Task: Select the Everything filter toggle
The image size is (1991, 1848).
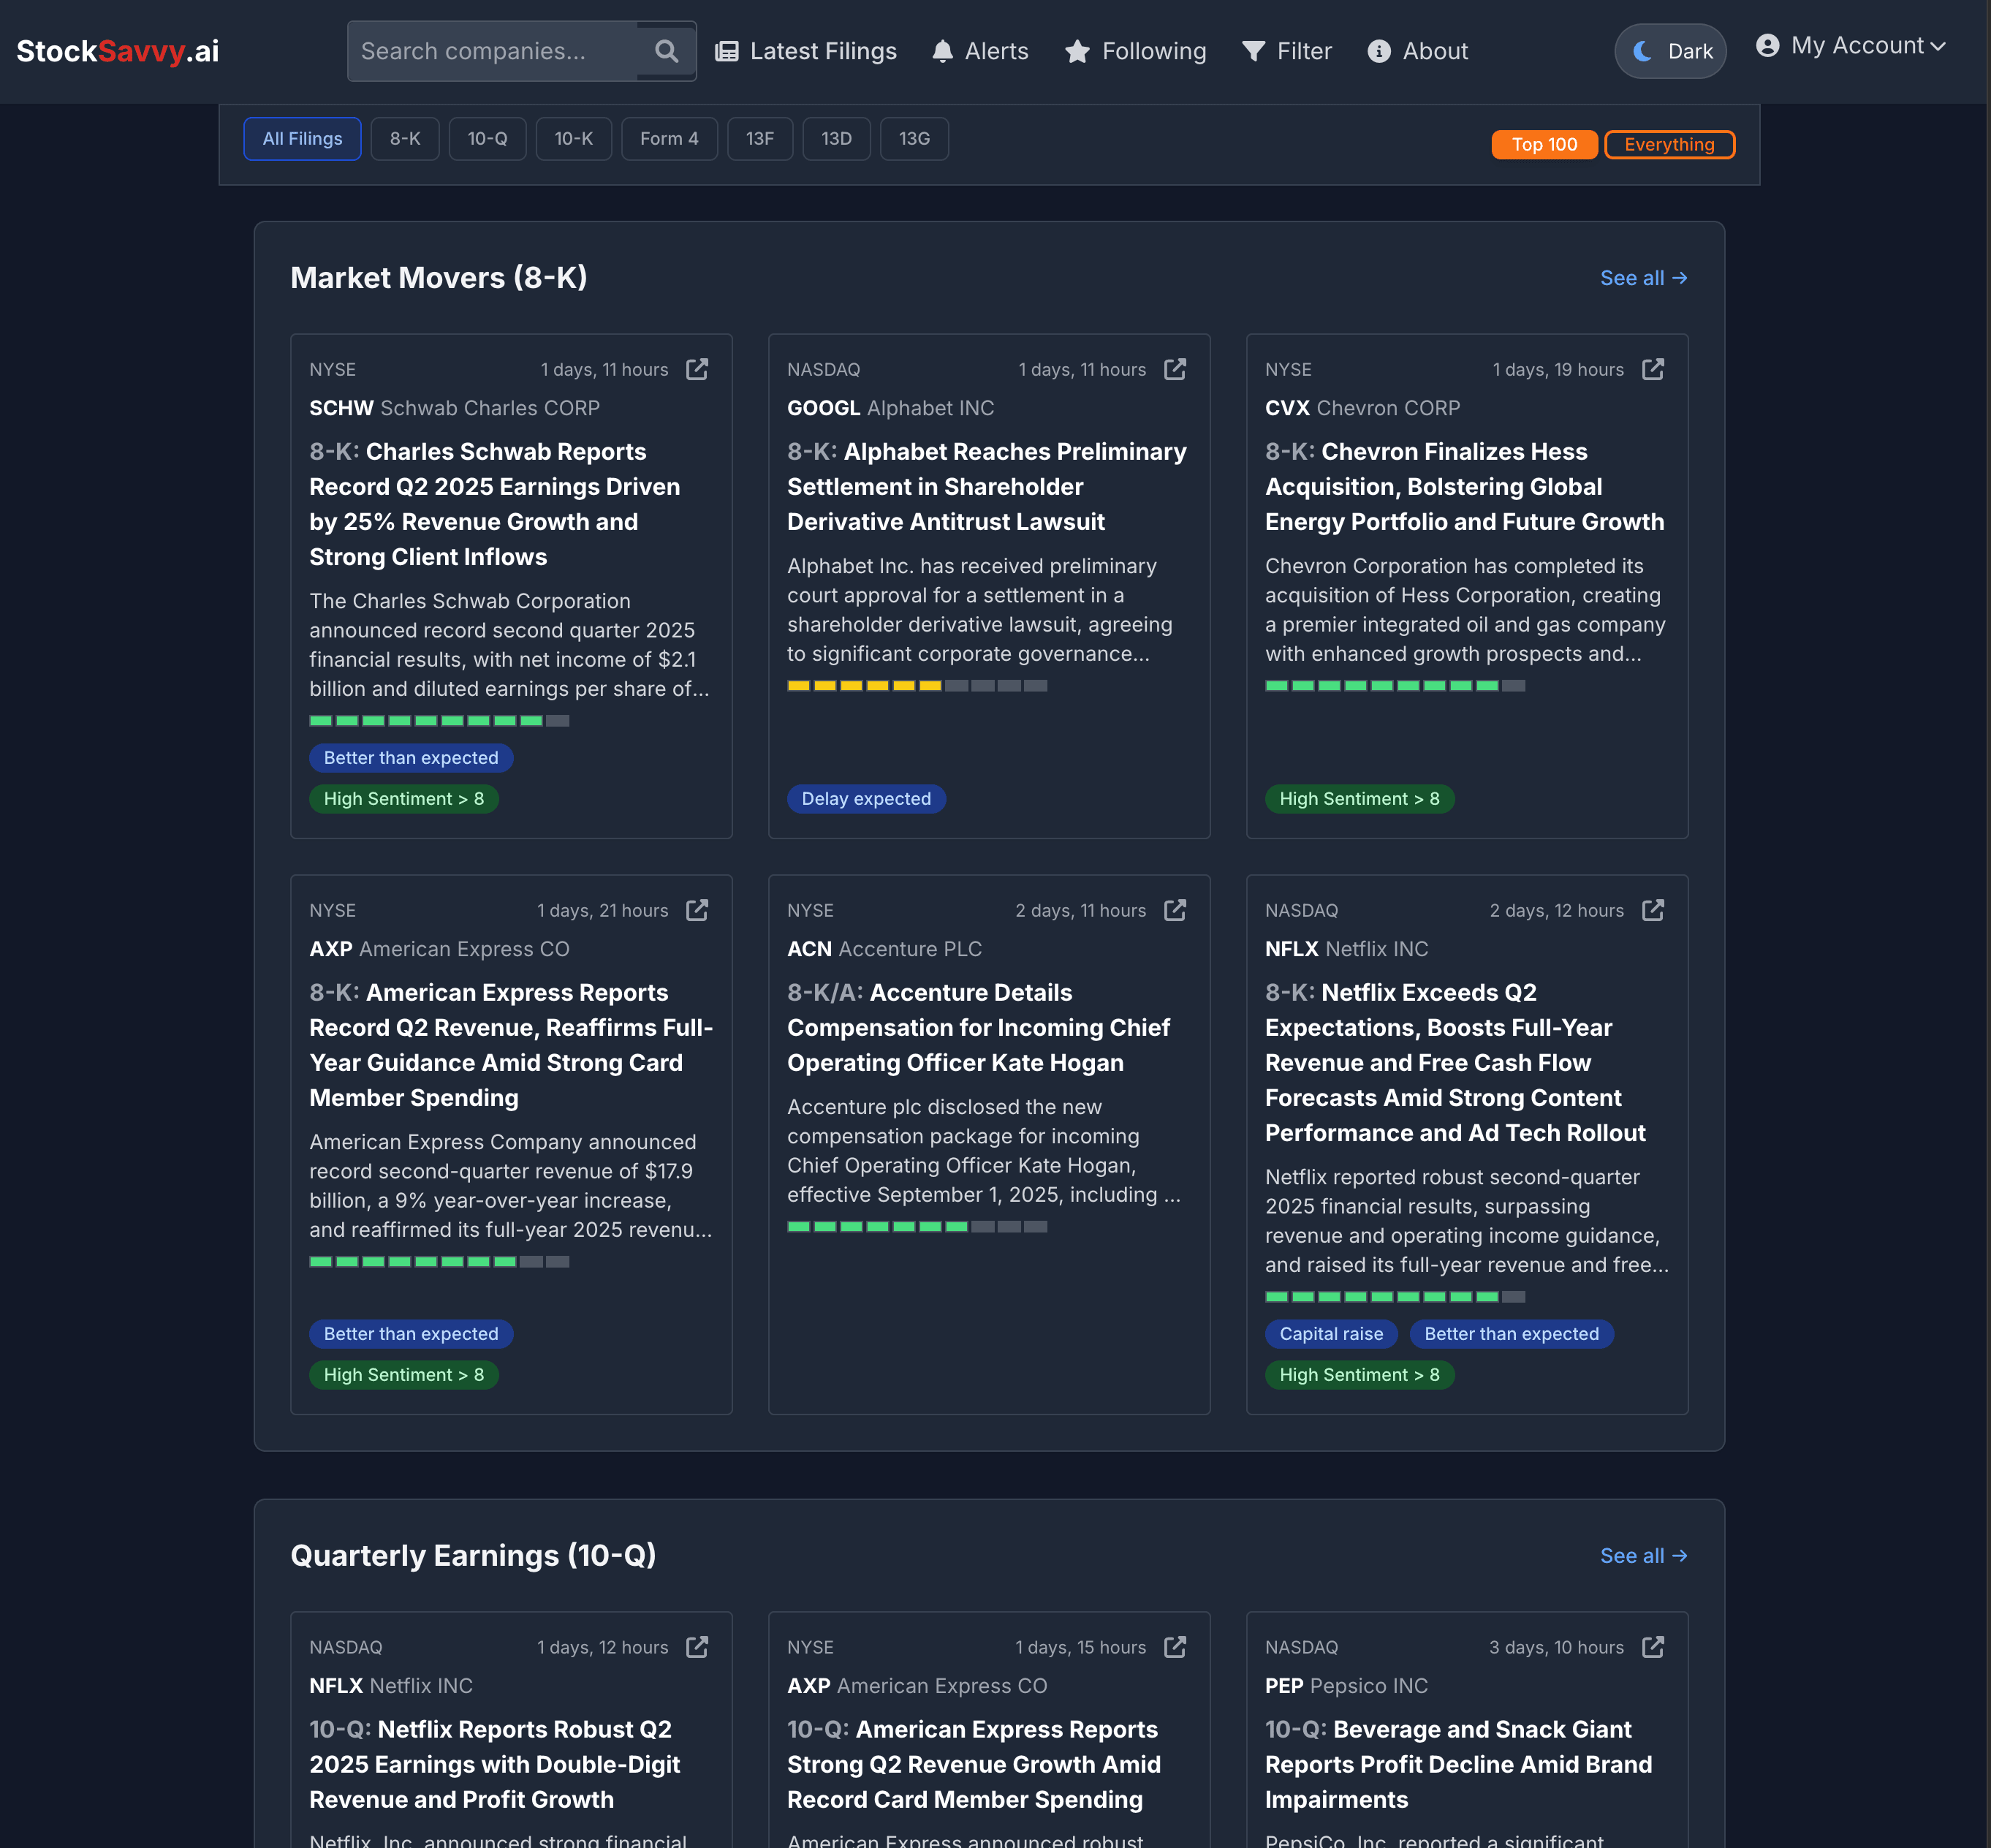Action: (1669, 145)
